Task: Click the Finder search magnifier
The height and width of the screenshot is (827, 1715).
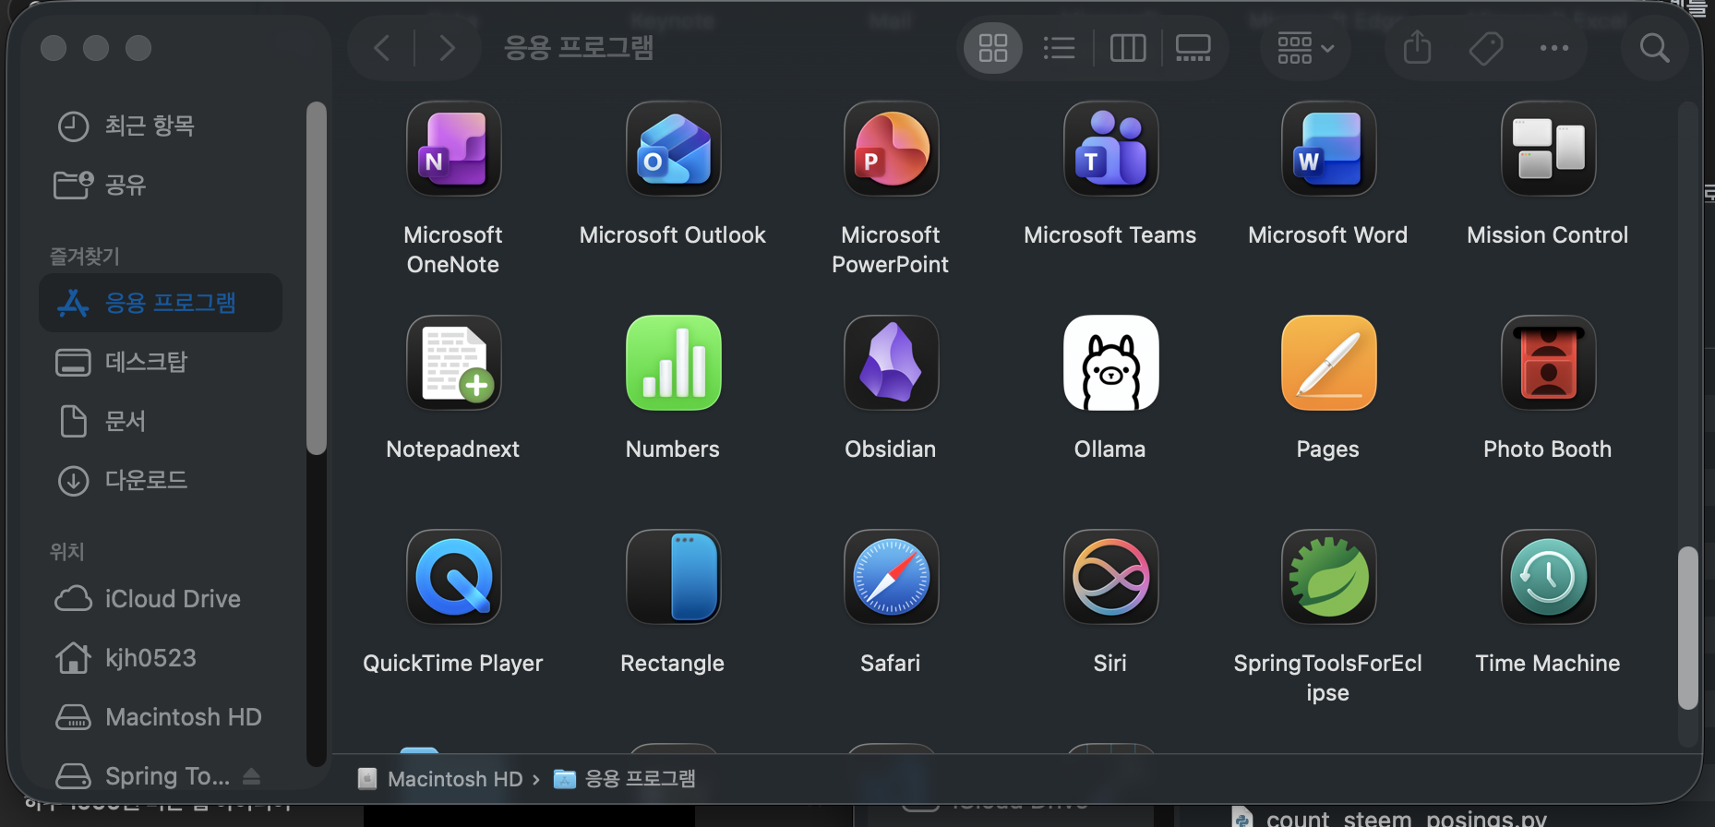Action: (1654, 48)
